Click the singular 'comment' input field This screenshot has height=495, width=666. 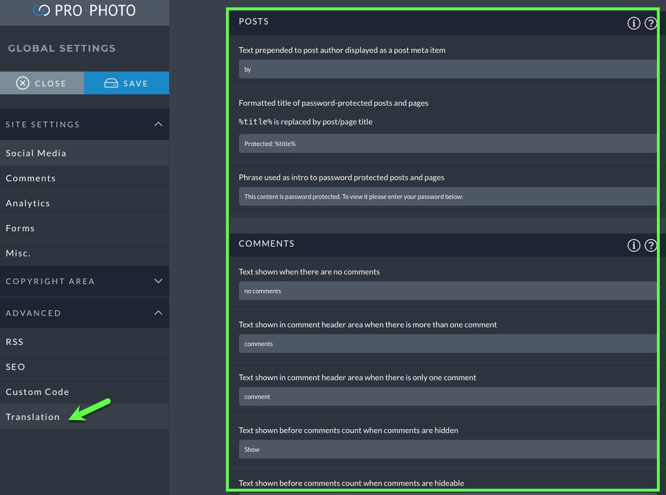[447, 396]
